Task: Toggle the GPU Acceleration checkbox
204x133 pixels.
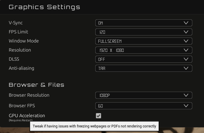Action: point(98,116)
